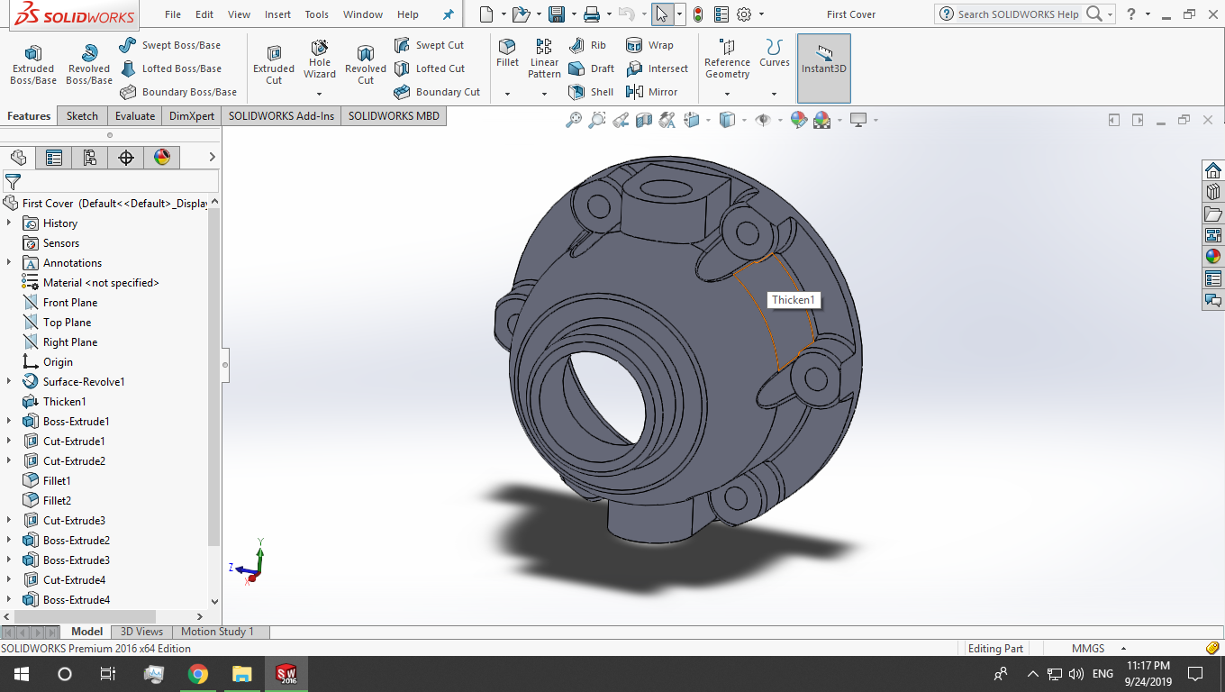This screenshot has width=1225, height=692.
Task: Select the Swept Cut feature
Action: 429,45
